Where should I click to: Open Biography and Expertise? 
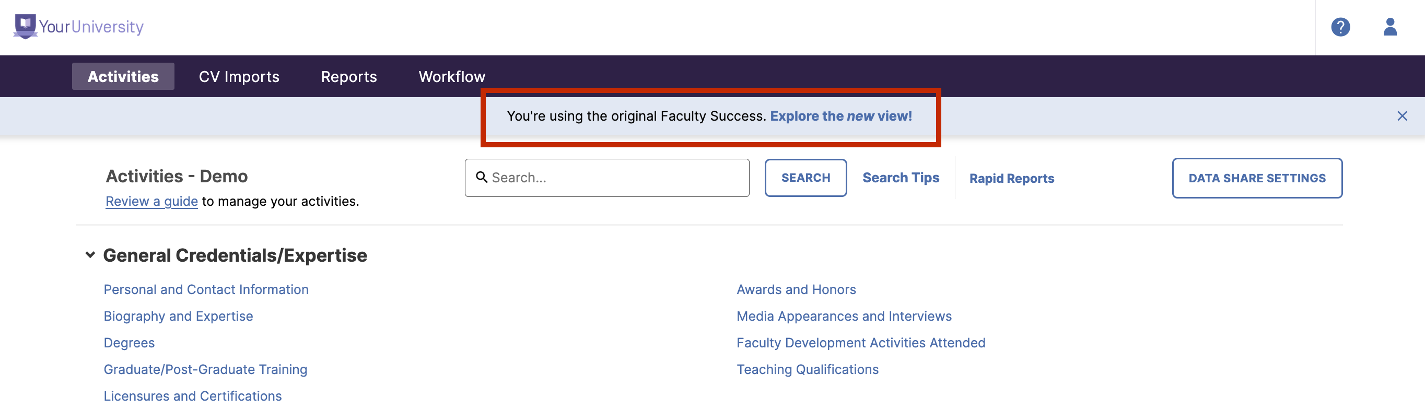point(178,316)
